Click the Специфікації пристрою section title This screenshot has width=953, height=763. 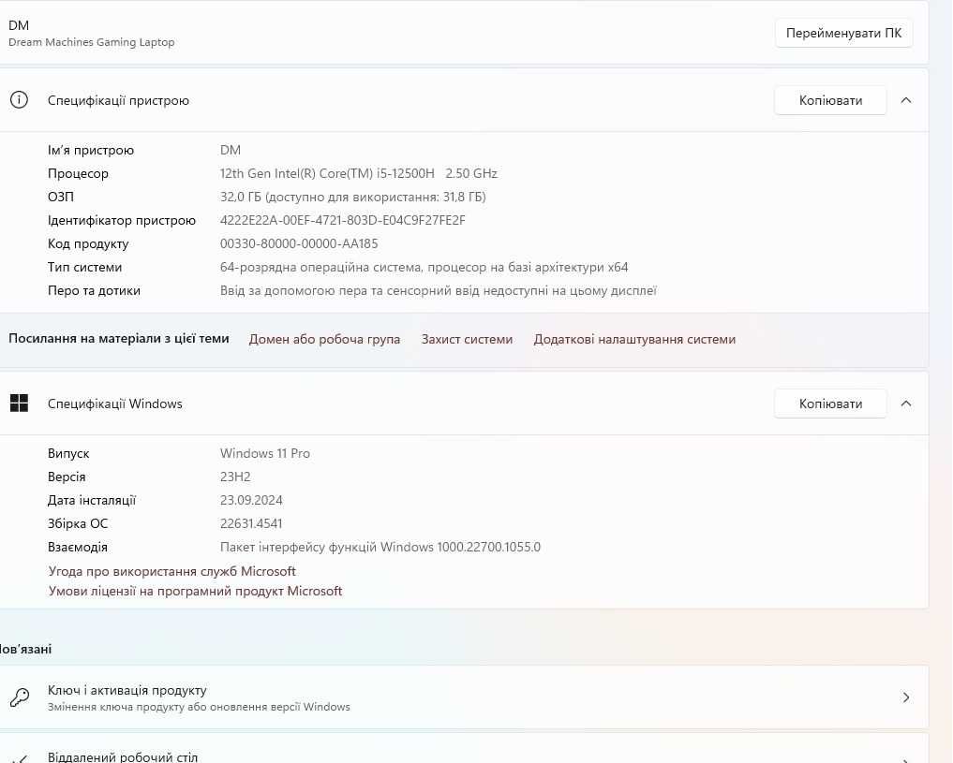point(118,100)
